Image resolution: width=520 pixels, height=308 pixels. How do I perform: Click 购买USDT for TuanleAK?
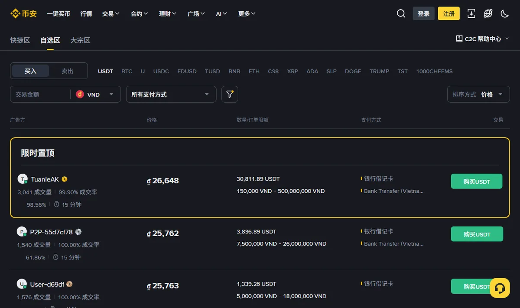coord(477,182)
